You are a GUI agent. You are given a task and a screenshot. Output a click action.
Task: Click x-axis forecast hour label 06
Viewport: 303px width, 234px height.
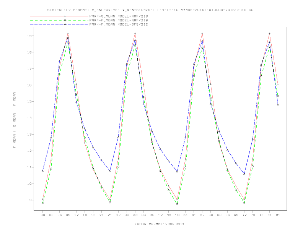[60, 215]
